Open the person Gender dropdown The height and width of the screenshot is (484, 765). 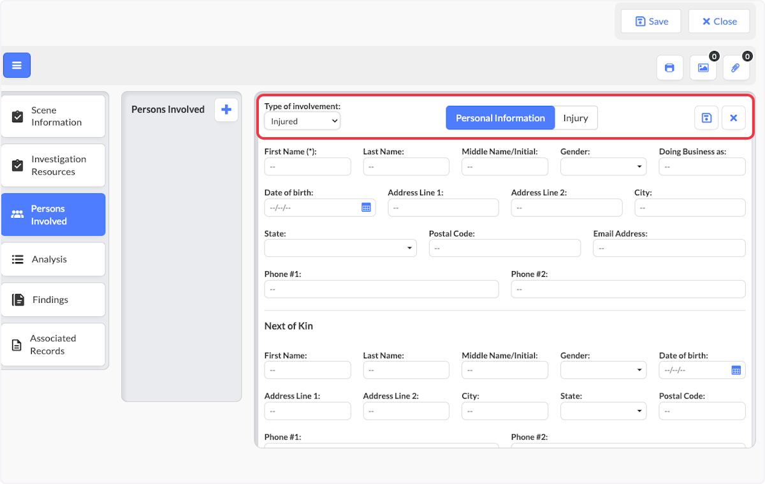[603, 166]
